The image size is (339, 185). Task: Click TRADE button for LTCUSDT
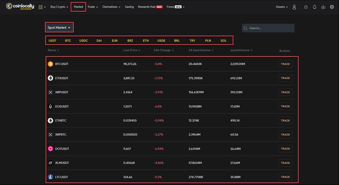click(x=285, y=177)
